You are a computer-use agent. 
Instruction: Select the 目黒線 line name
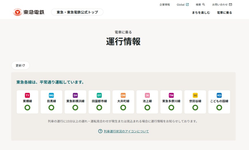coord(51,101)
